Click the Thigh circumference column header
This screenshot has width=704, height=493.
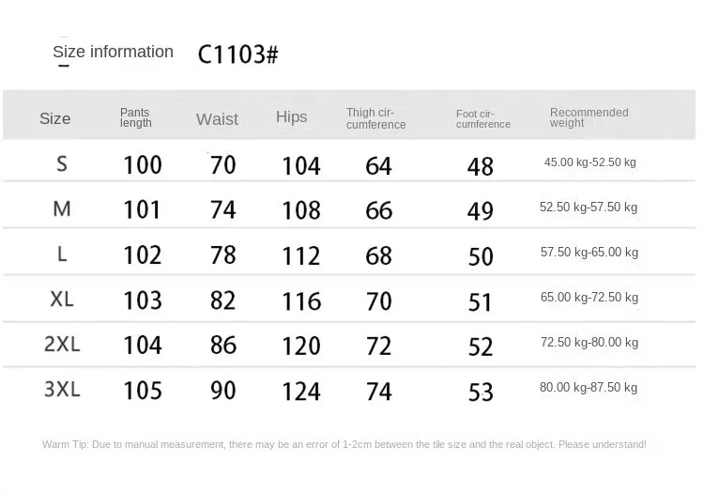(375, 118)
